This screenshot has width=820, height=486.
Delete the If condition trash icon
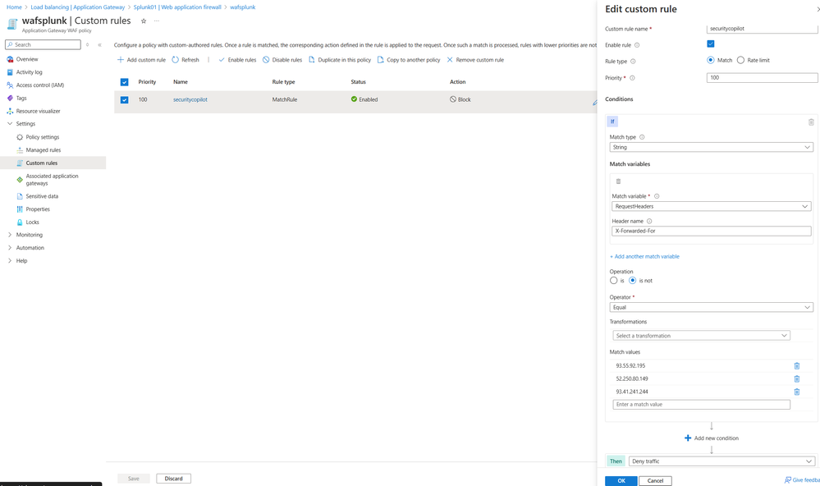[811, 121]
